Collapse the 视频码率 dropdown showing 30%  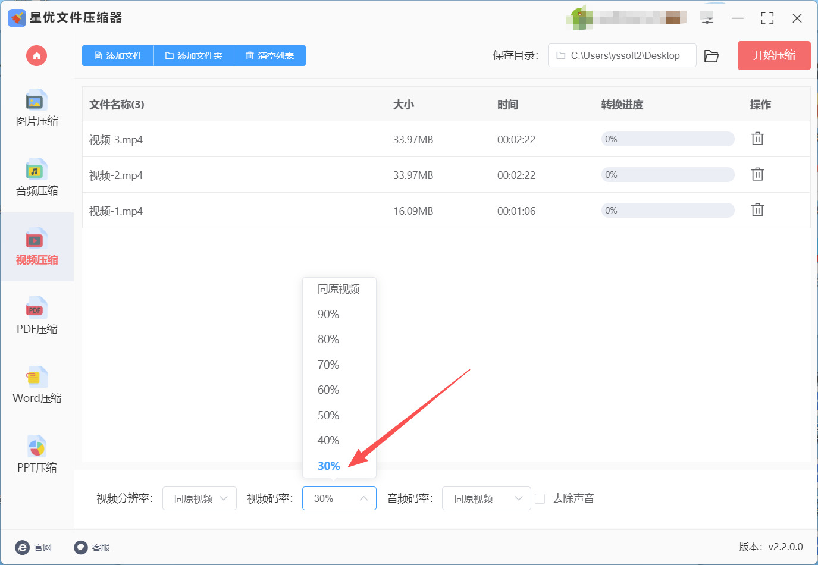click(x=339, y=498)
